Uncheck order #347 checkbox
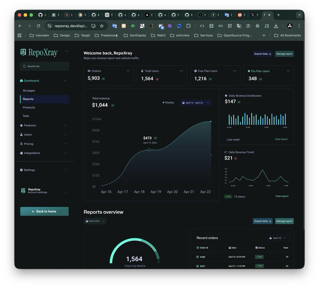The height and width of the screenshot is (288, 319). point(198,266)
